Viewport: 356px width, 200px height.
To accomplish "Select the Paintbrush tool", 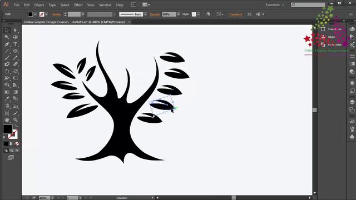I will 7,58.
